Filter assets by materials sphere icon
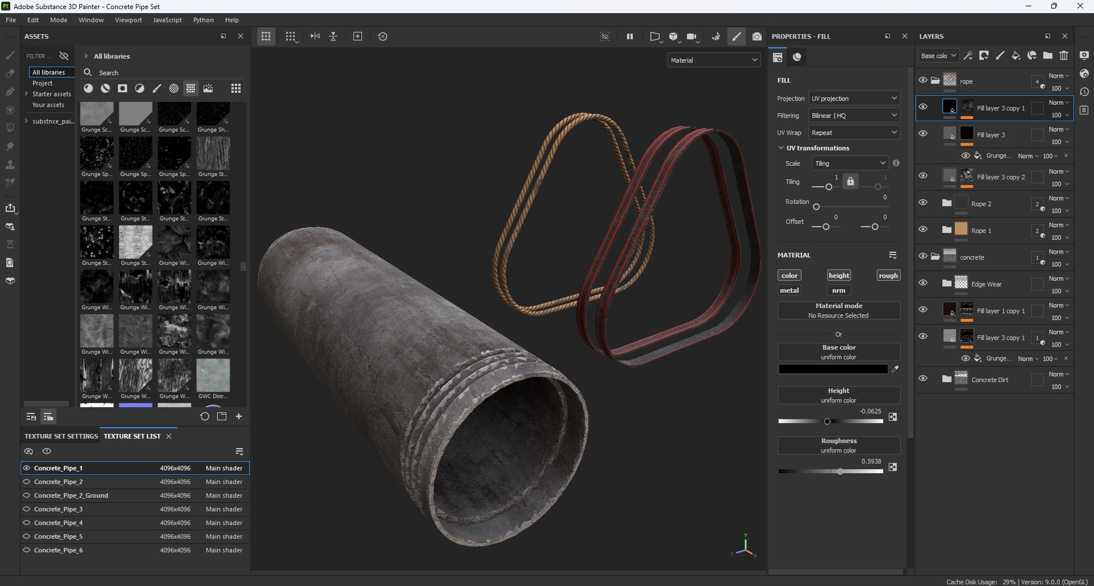1094x586 pixels. (x=88, y=88)
